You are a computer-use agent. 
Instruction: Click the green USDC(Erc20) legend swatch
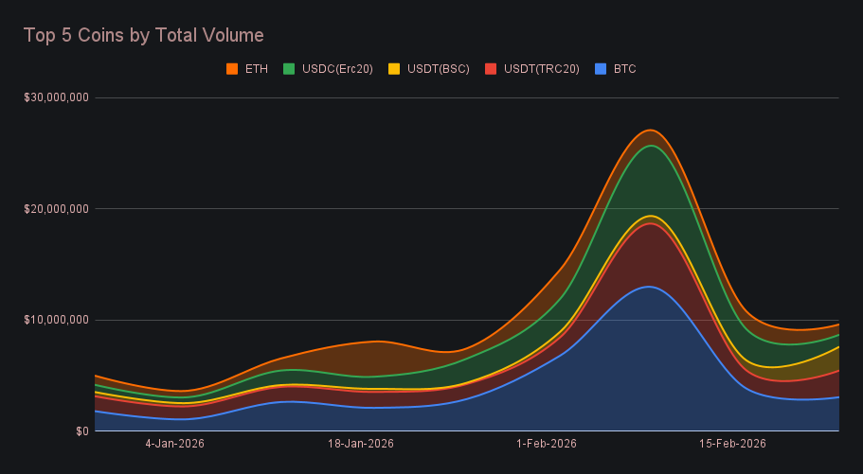coord(289,69)
